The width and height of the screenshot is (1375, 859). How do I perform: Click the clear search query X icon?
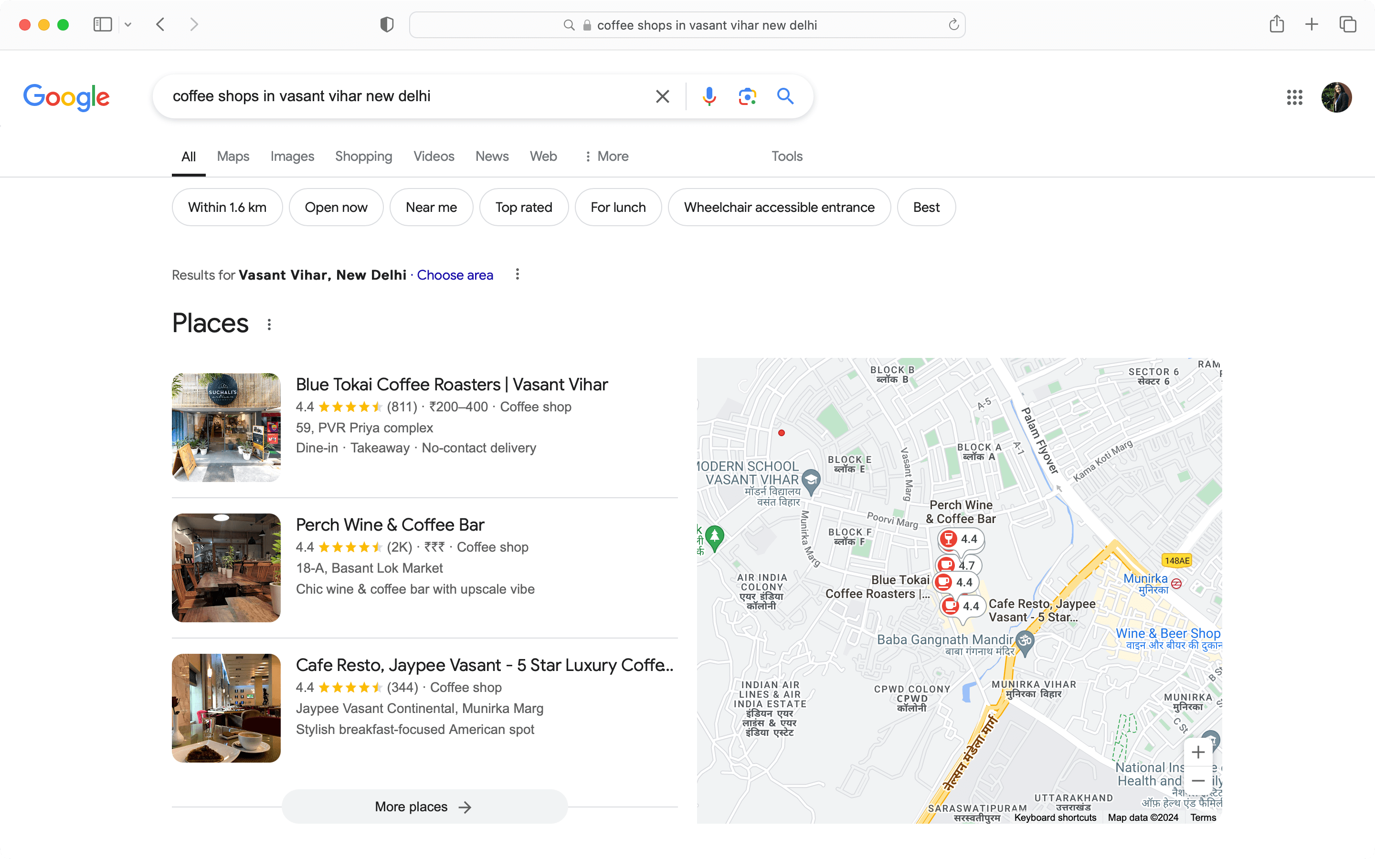[x=662, y=96]
